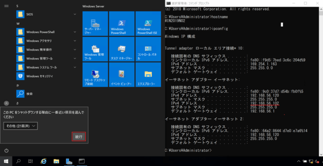Open リモート デスクトップ接続 tile
This screenshot has width=323, height=166.
(x=95, y=75)
